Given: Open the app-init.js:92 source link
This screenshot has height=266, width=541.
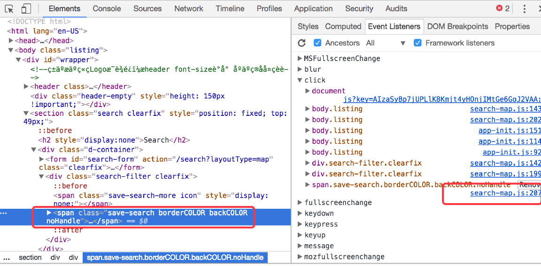Looking at the screenshot, I should (x=512, y=152).
